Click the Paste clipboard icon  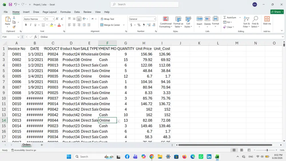pos(8,19)
